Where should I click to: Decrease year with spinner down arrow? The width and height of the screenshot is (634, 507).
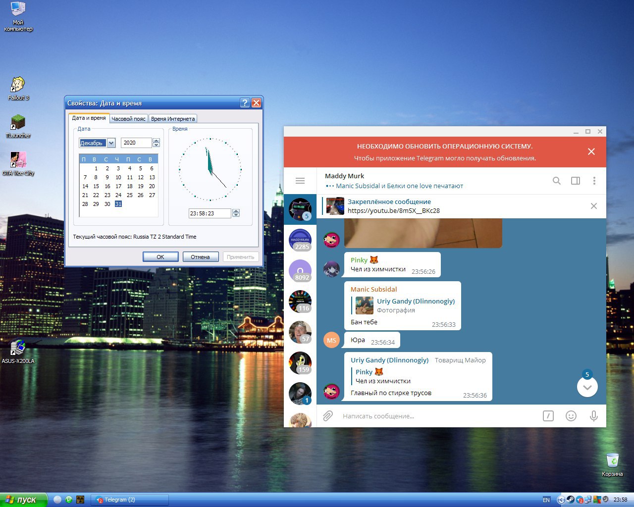[x=157, y=145]
